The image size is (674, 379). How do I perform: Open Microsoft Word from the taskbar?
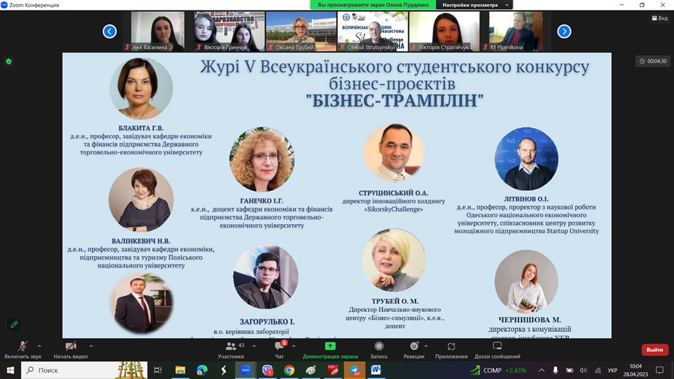[x=376, y=370]
